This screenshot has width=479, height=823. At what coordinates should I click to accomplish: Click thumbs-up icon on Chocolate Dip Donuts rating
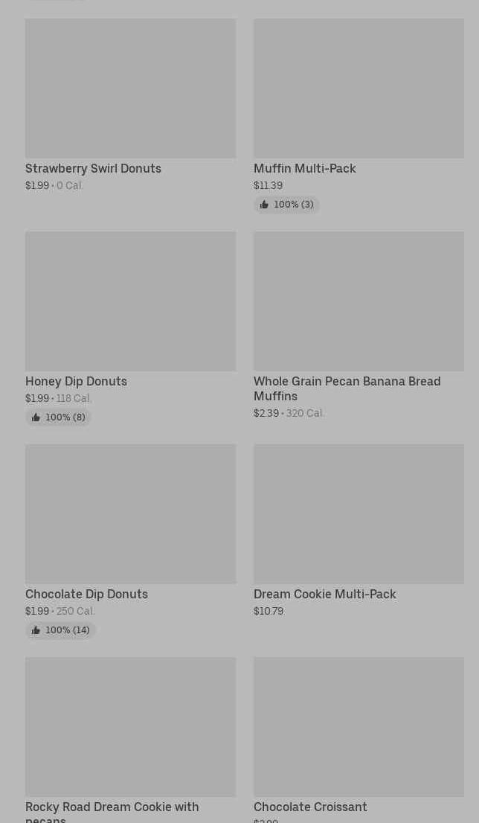point(36,630)
